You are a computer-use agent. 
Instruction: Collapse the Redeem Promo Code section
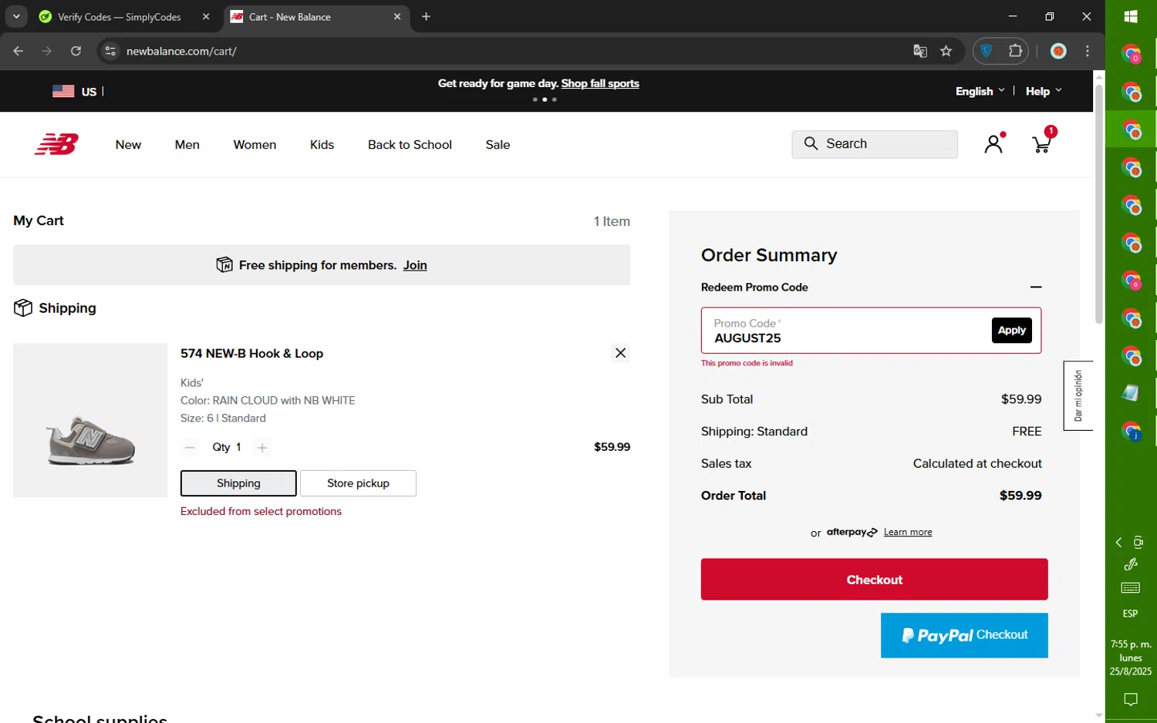point(1036,287)
